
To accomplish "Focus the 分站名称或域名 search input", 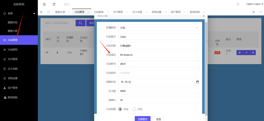I will pyautogui.click(x=59, y=23).
